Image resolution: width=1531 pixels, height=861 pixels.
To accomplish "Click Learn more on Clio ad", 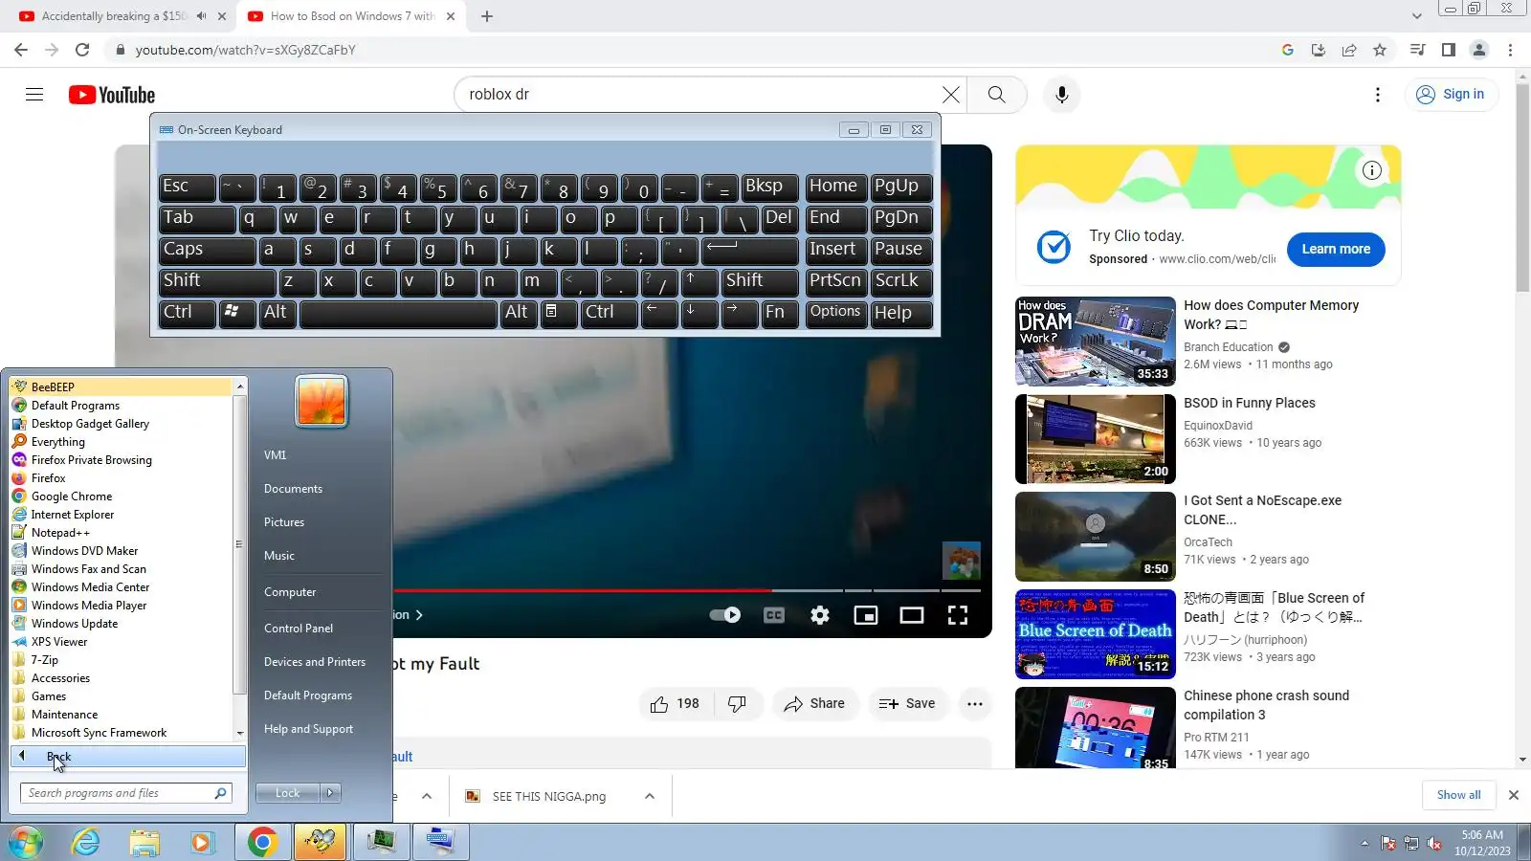I will [1336, 249].
